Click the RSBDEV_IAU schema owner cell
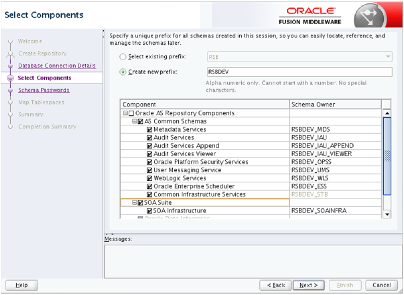404x295 pixels. 335,138
